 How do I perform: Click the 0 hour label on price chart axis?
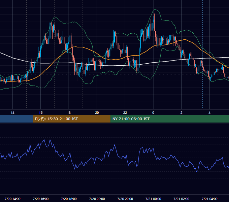click(x=153, y=113)
